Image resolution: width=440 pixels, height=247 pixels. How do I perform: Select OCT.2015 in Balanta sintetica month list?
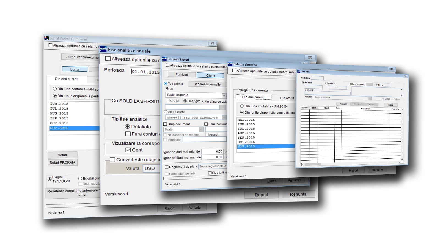point(266,142)
